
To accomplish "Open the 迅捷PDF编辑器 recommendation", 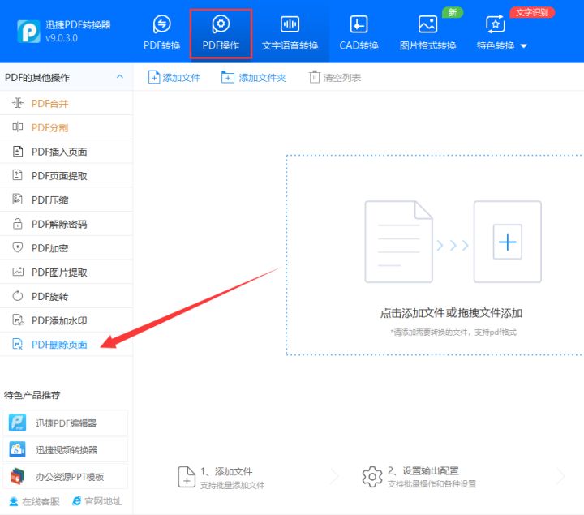I will [66, 423].
